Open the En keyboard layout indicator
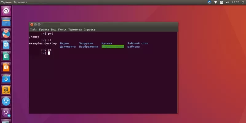Image resolution: width=246 pixels, height=123 pixels. coord(221,2)
